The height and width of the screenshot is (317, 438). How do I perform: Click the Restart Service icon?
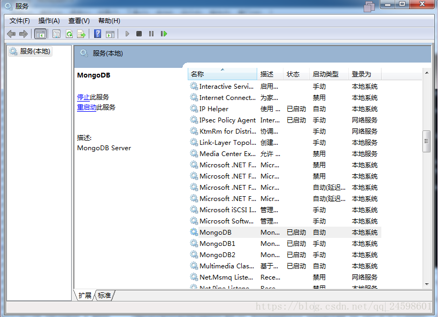(x=164, y=34)
